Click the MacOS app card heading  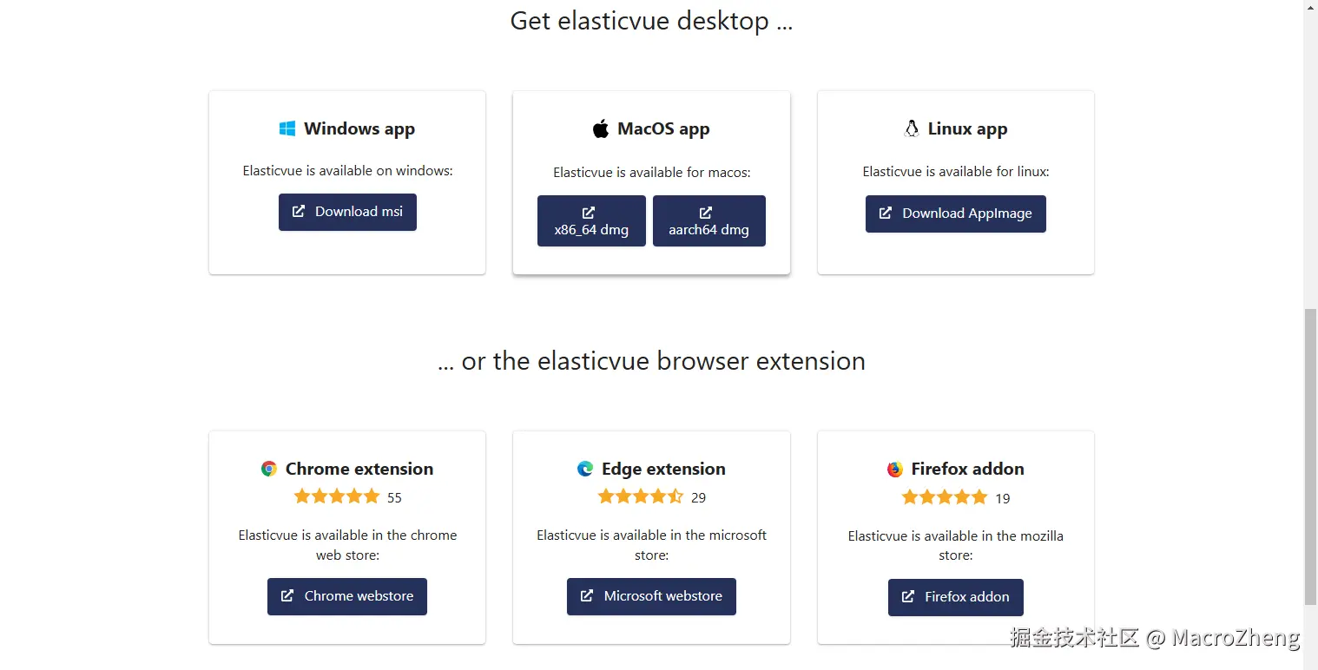click(663, 129)
